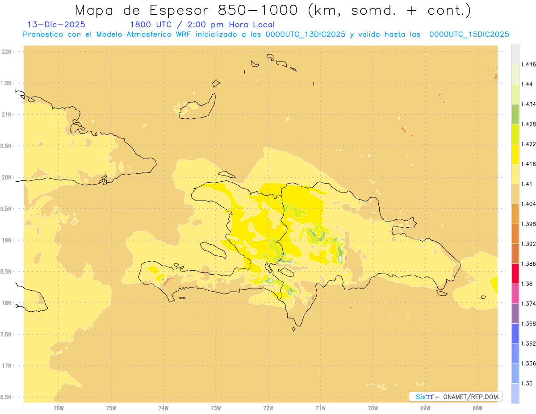Click the 70W longitude label
536x414 pixels.
tap(373, 408)
